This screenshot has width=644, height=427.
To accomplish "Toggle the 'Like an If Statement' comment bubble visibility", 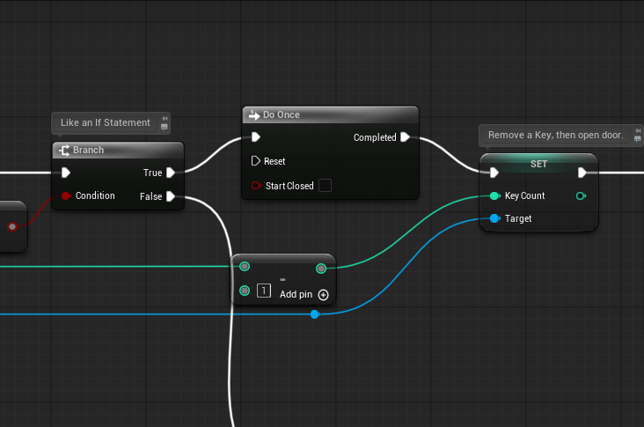I will [x=165, y=127].
